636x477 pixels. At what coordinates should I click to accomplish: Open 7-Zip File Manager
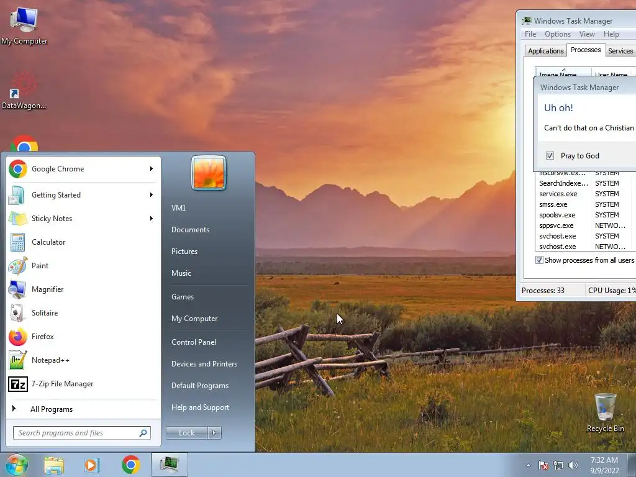click(83, 384)
